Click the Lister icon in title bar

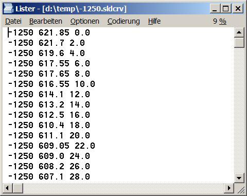point(9,8)
